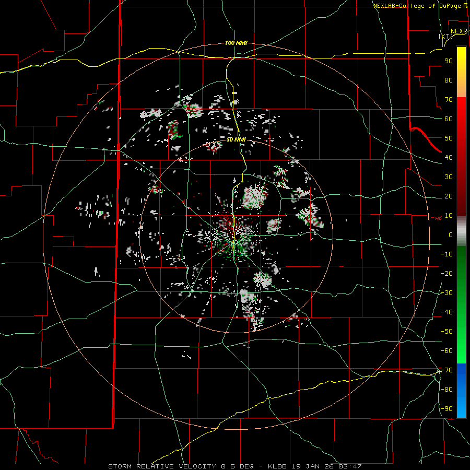Select the 20 value on velocity scale
The image size is (470, 470).
[449, 196]
